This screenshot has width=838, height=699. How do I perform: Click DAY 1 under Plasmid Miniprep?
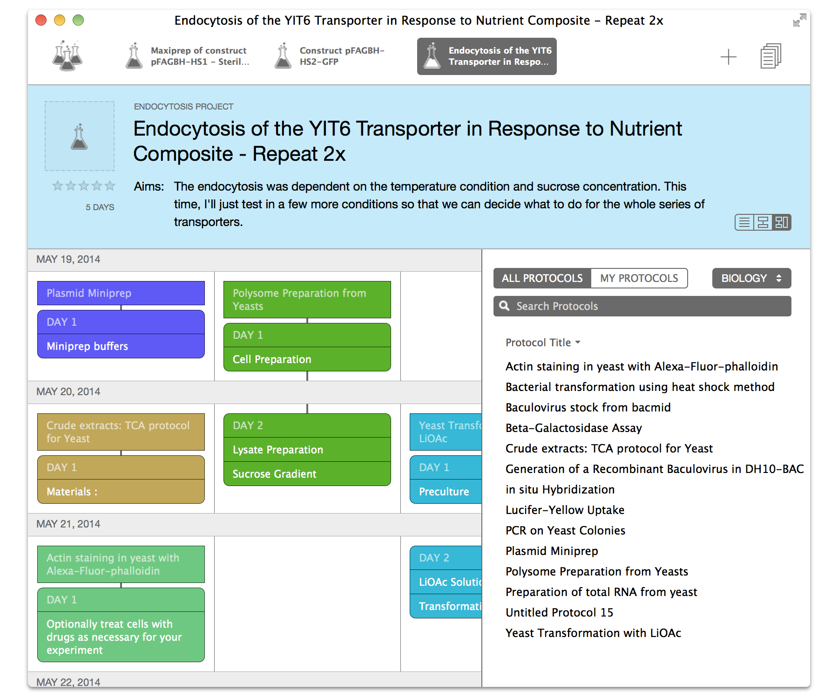tap(121, 322)
